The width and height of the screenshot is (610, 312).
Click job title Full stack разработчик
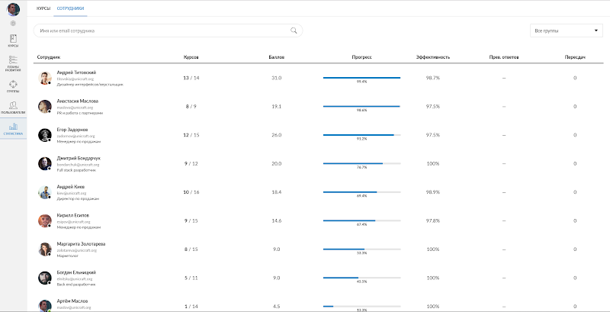pos(76,170)
